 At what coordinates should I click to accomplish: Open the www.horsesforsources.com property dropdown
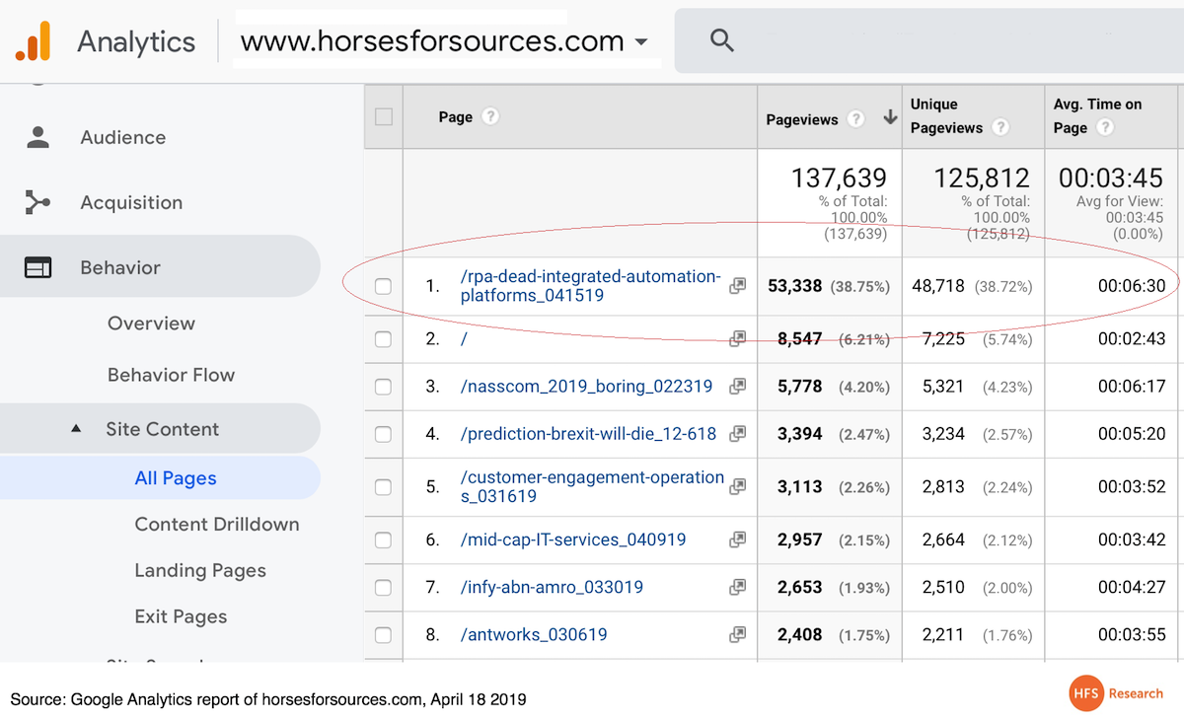point(445,41)
